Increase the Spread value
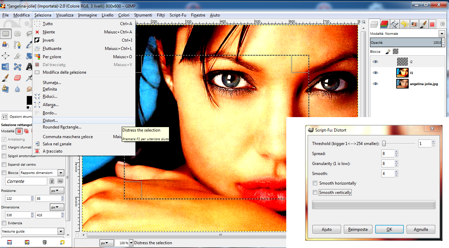449x248 pixels. click(397, 152)
